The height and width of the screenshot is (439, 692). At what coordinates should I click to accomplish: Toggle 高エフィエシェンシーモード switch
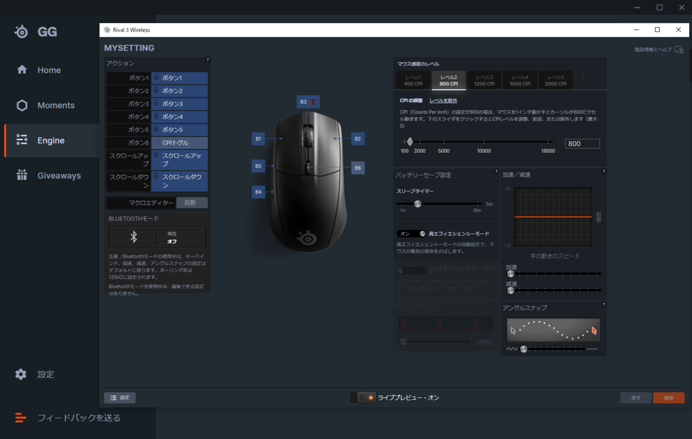411,233
